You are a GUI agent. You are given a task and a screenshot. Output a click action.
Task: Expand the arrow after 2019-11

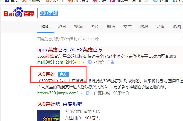pos(83,63)
